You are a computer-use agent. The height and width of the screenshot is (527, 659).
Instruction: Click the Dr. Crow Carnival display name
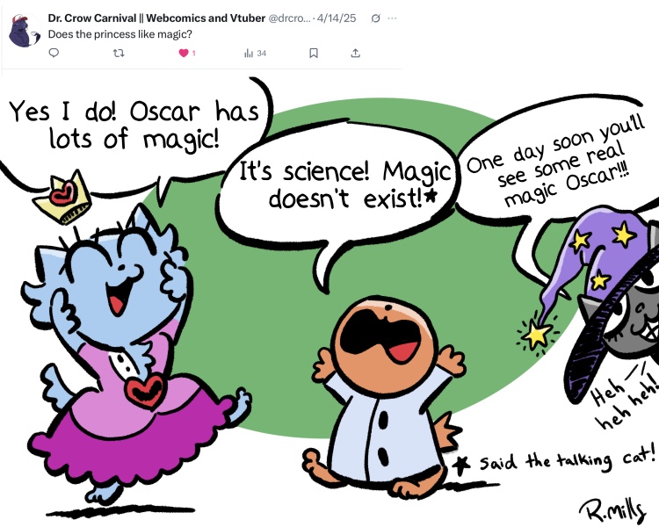click(156, 18)
